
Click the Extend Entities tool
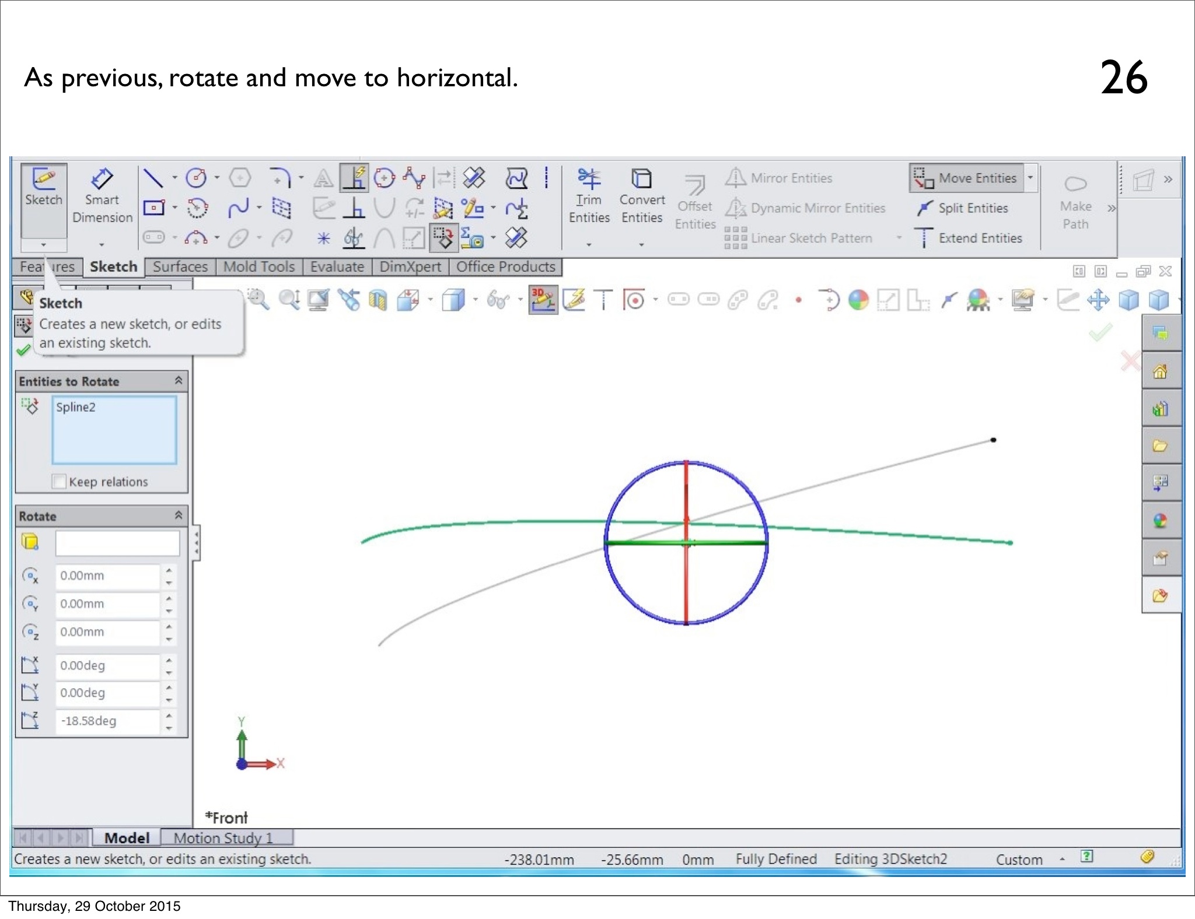pos(970,238)
